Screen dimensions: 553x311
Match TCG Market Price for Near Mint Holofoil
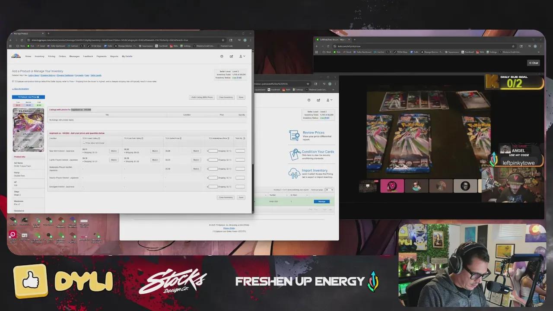click(x=196, y=151)
